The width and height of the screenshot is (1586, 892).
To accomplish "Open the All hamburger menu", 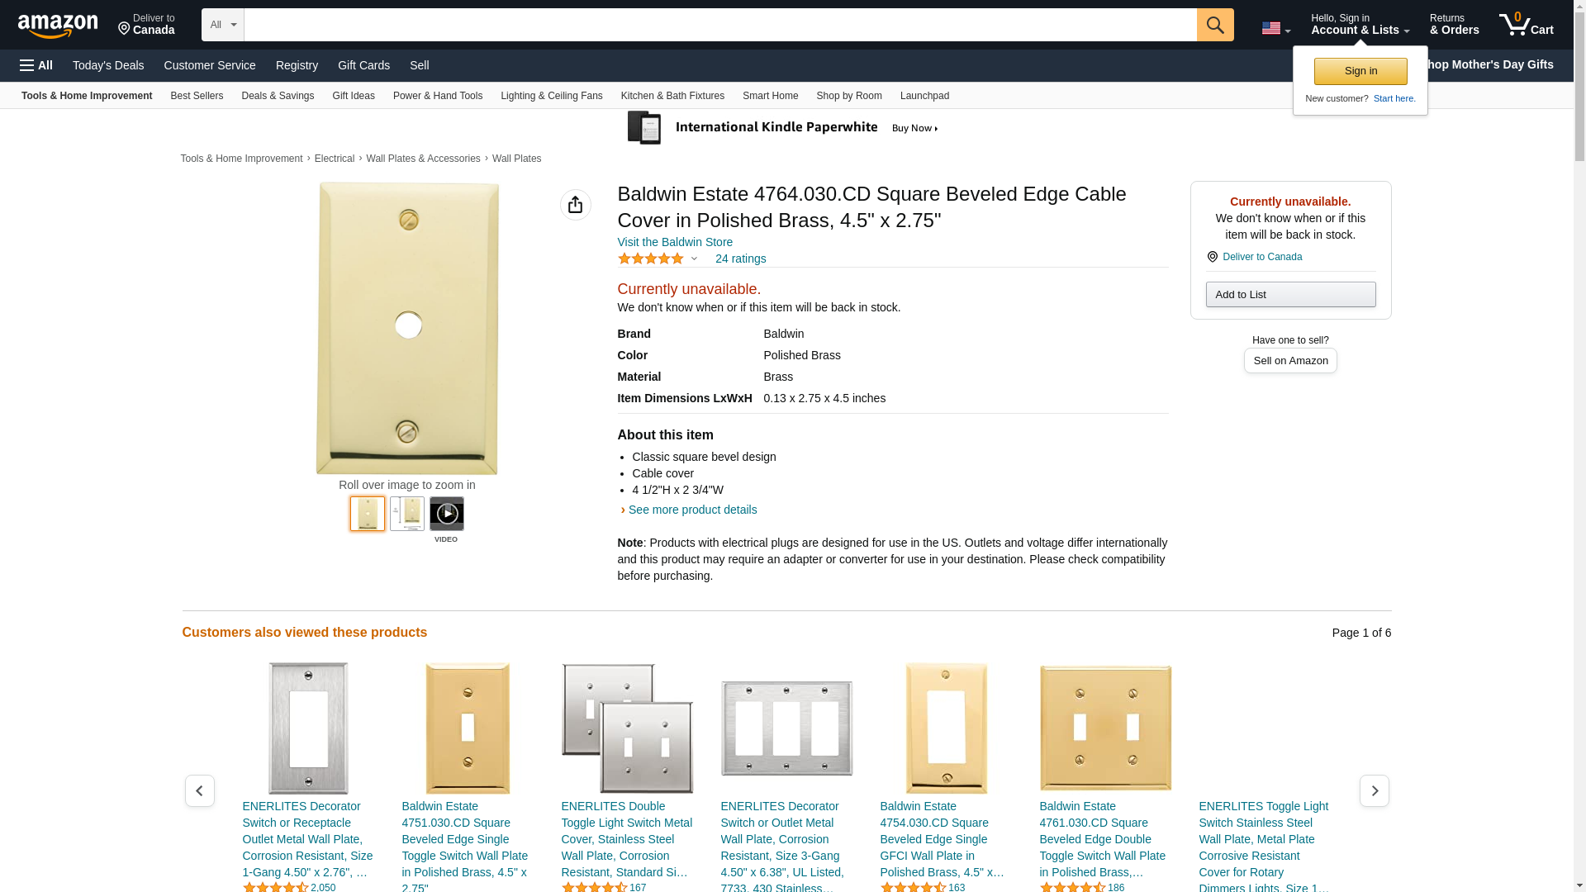I will click(36, 65).
